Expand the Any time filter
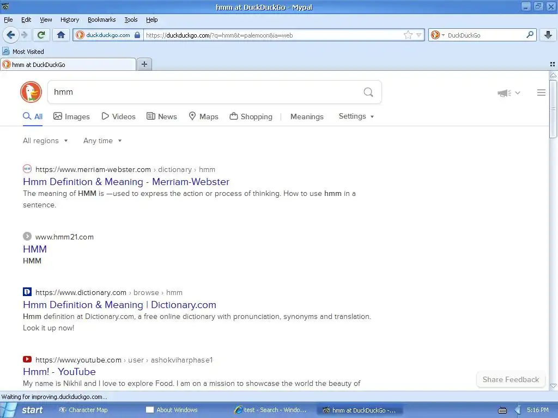Viewport: 558px width, 418px height. point(102,141)
